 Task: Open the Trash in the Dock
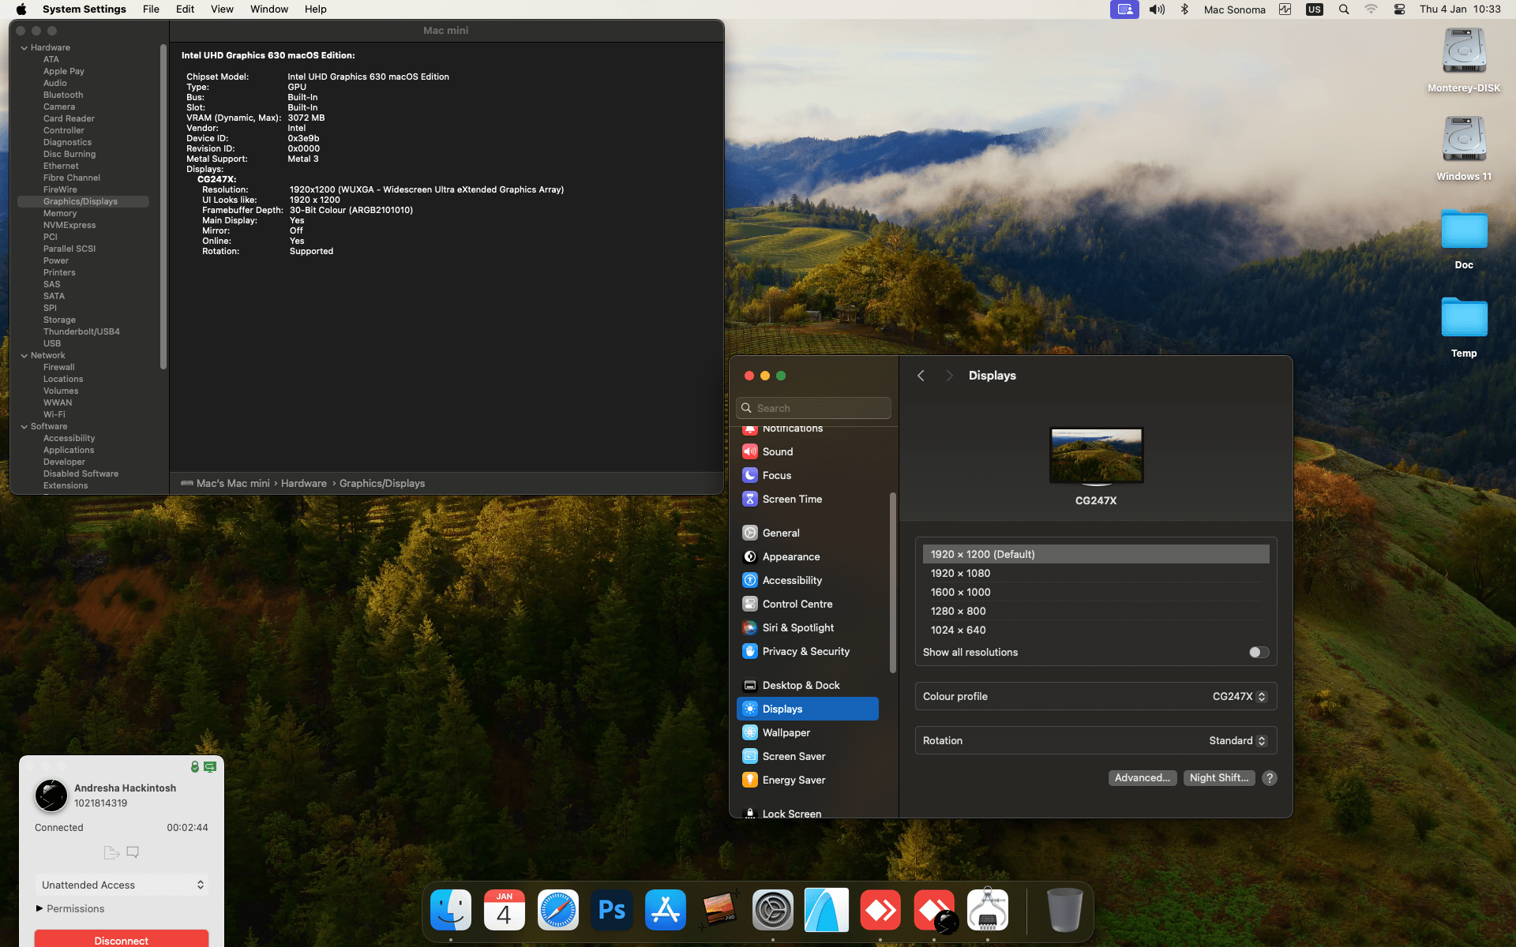[1064, 910]
